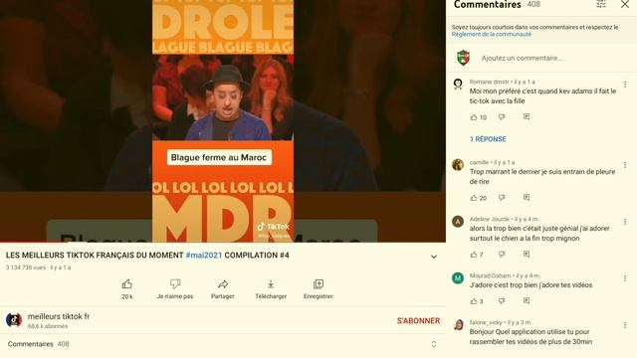Select comment text "Trop marrant le dernier"
This screenshot has width=637, height=358.
click(x=505, y=172)
